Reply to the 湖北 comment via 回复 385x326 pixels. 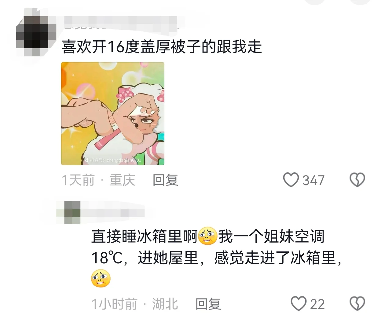(208, 304)
